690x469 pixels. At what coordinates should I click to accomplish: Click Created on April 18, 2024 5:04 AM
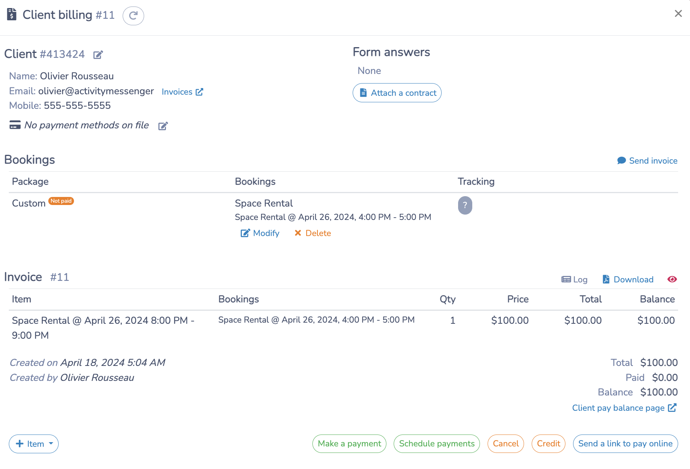pyautogui.click(x=87, y=362)
